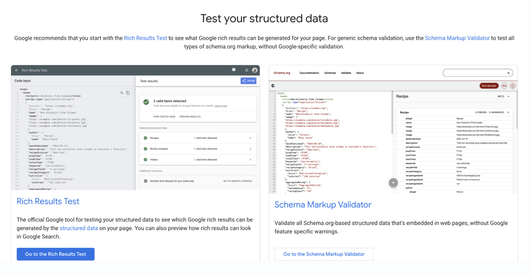This screenshot has height=277, width=530.
Task: Expand the Recipes detected item chevron
Action: click(x=251, y=138)
